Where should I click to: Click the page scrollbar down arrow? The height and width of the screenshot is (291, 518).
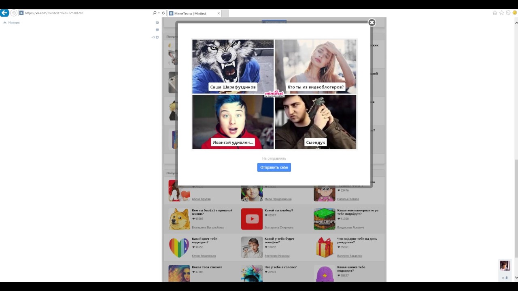516,278
